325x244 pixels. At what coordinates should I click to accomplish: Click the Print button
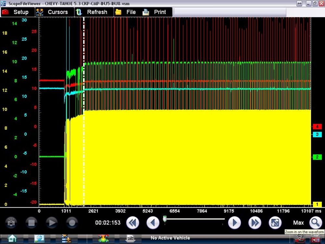(x=155, y=12)
